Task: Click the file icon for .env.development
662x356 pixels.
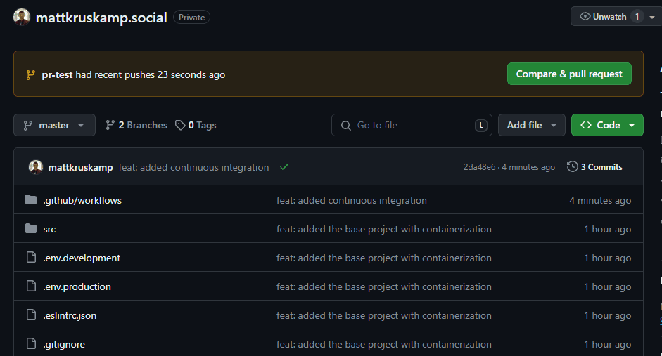Action: point(31,257)
